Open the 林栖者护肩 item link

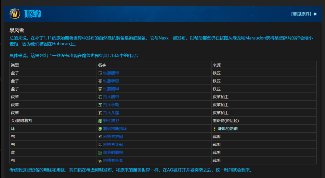click(x=113, y=137)
